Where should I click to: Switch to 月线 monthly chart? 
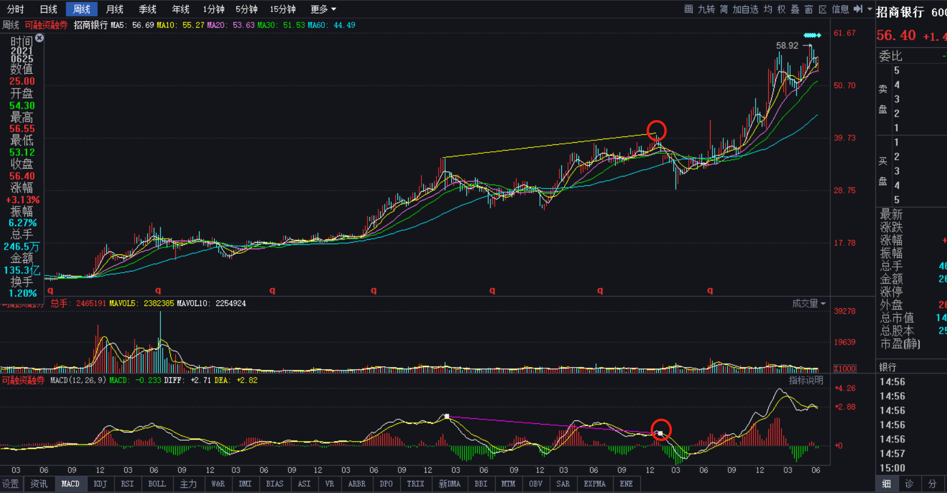[114, 9]
